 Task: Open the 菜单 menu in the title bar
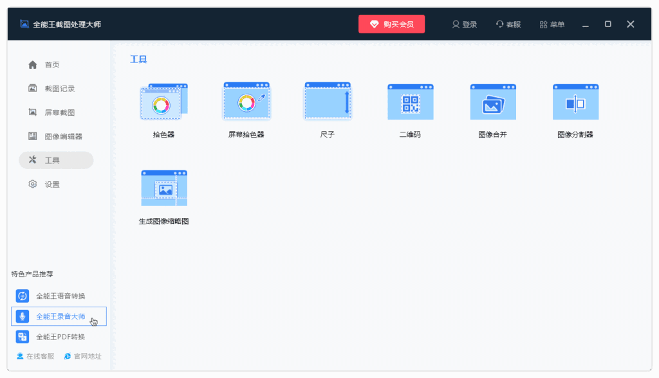[x=552, y=24]
